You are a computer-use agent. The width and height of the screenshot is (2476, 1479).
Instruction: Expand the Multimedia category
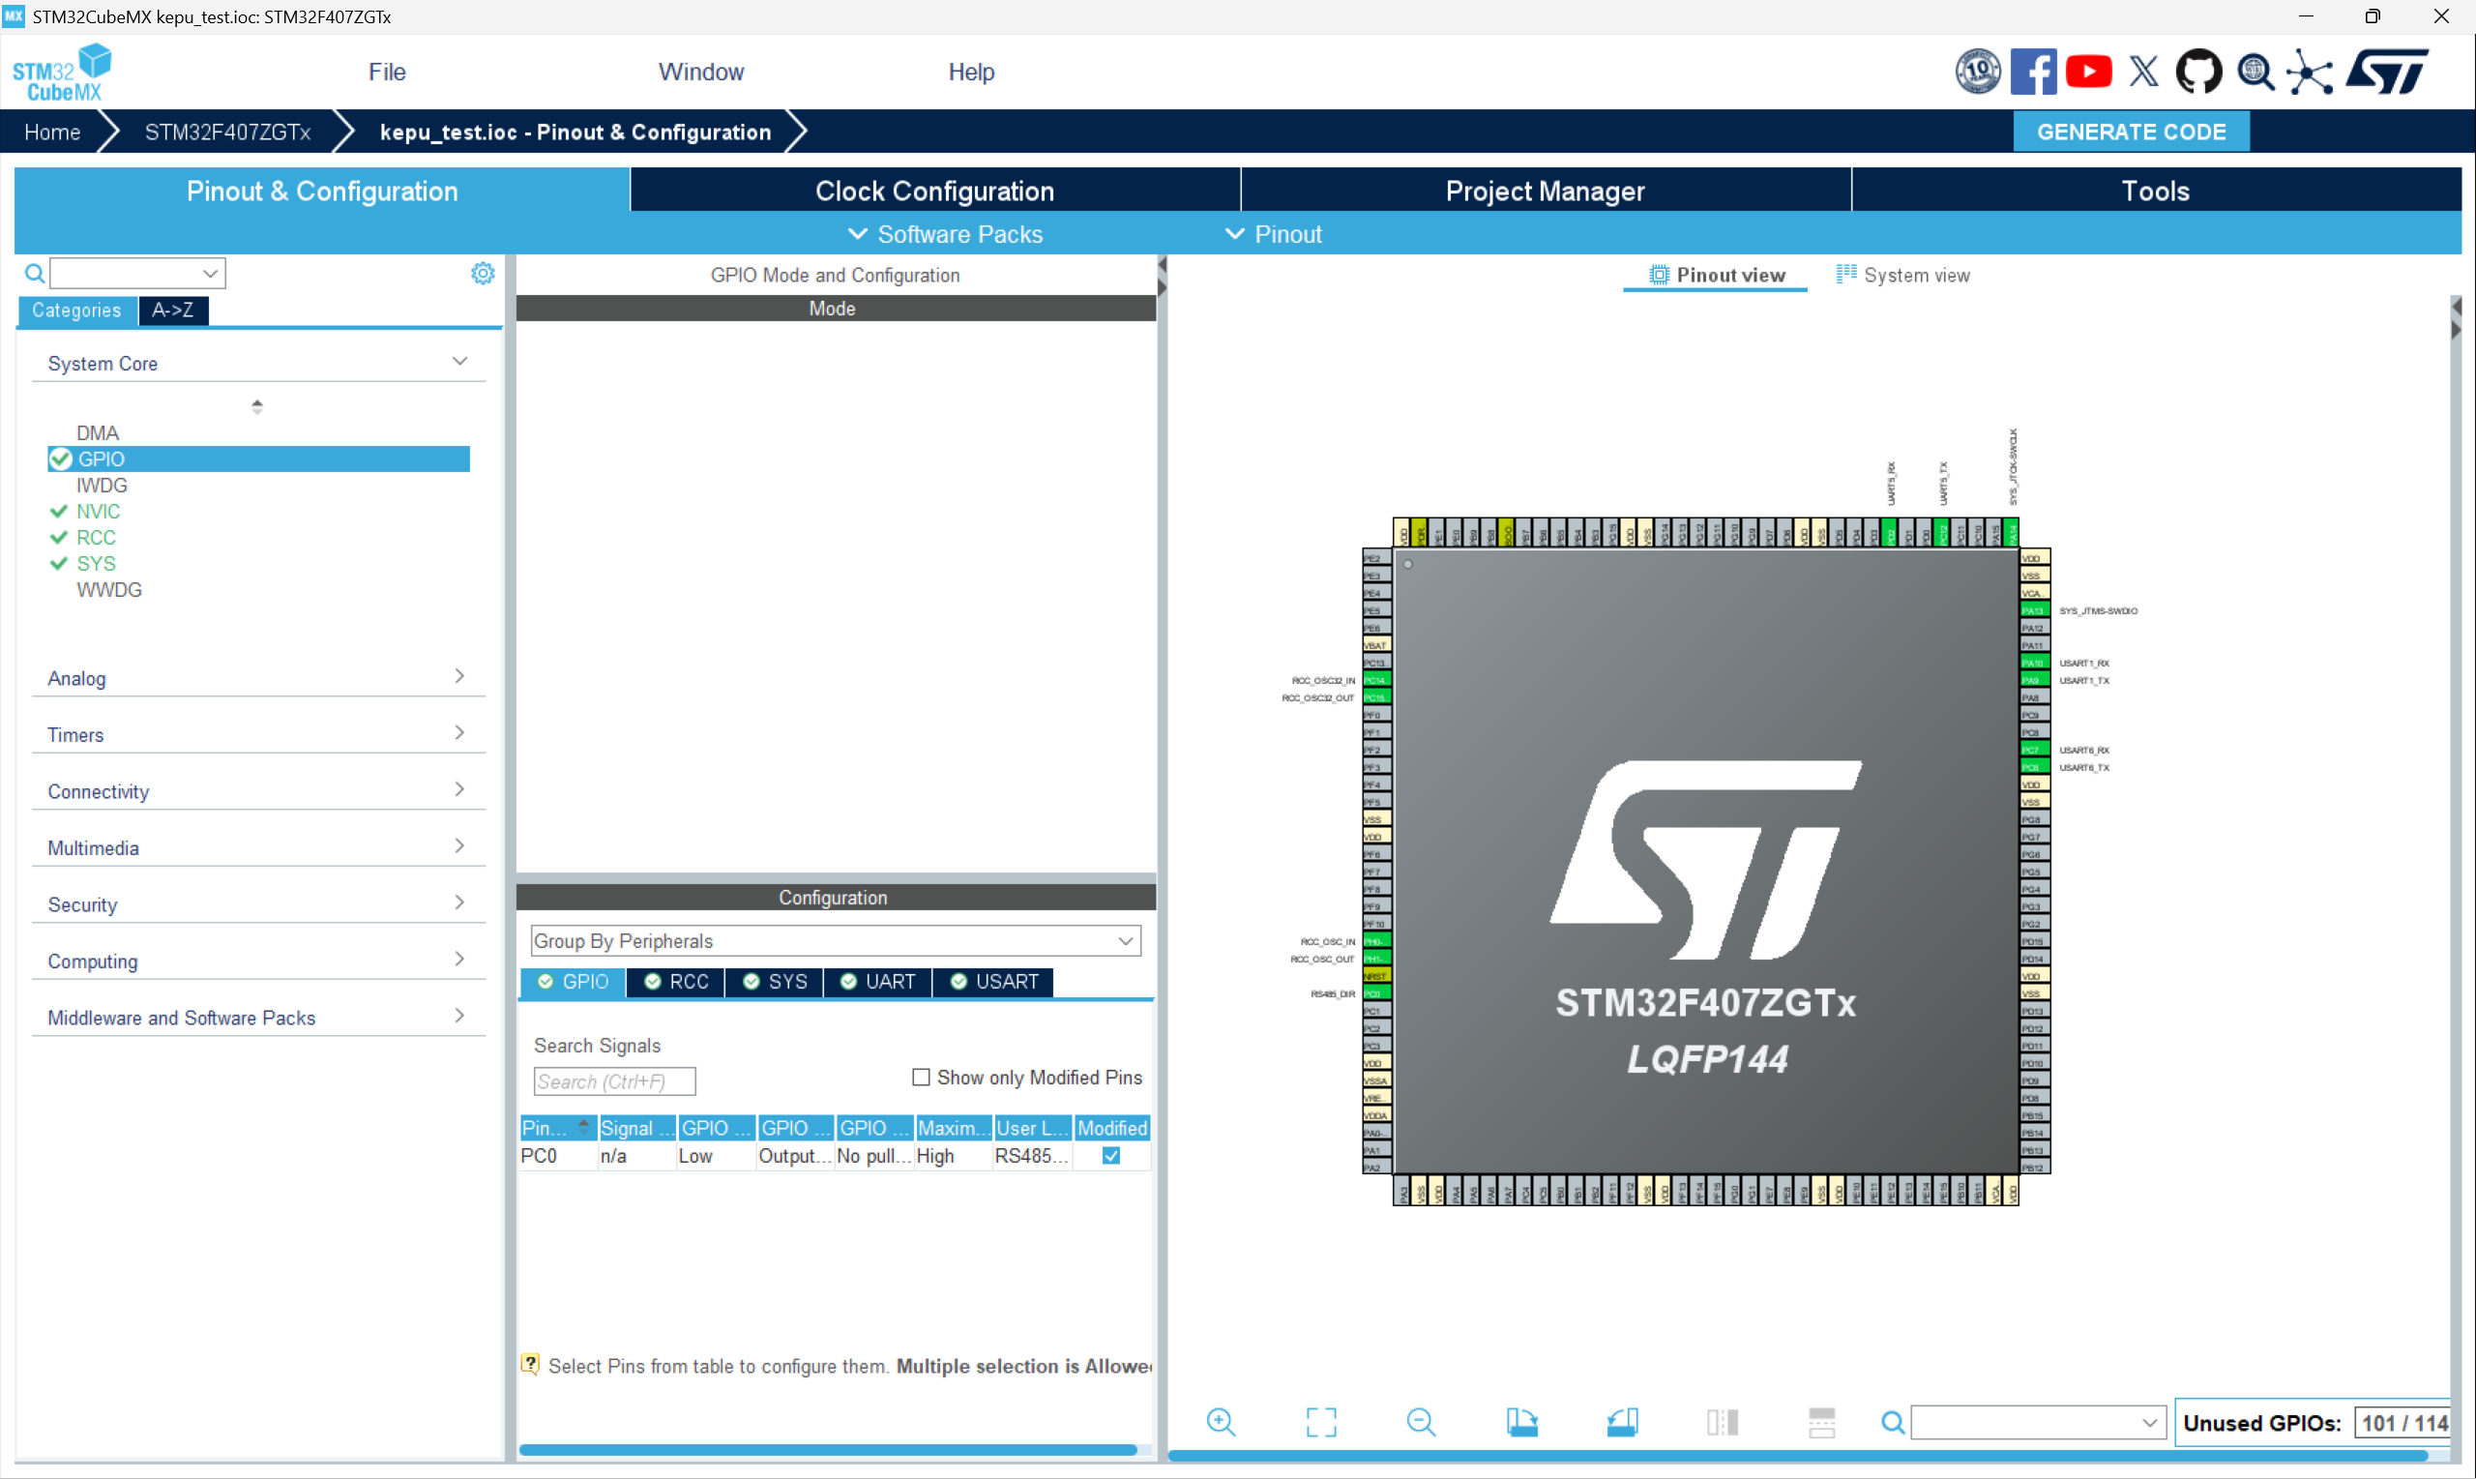pos(459,846)
